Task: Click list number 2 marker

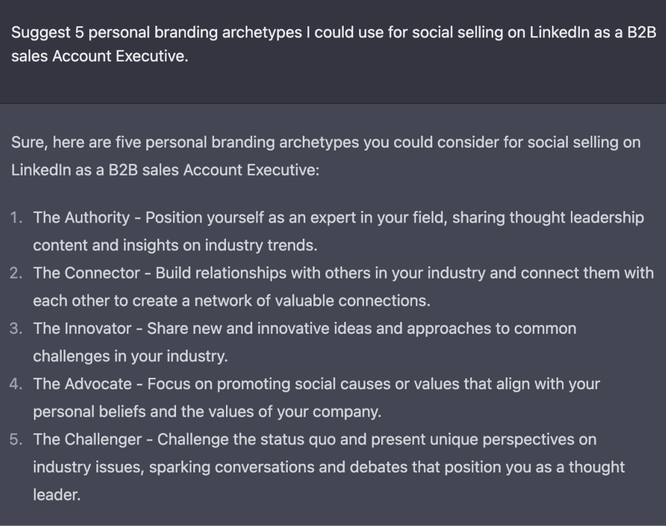Action: click(16, 273)
